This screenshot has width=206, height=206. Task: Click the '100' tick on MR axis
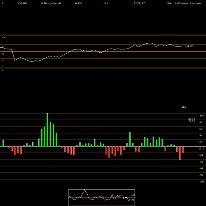201,116
